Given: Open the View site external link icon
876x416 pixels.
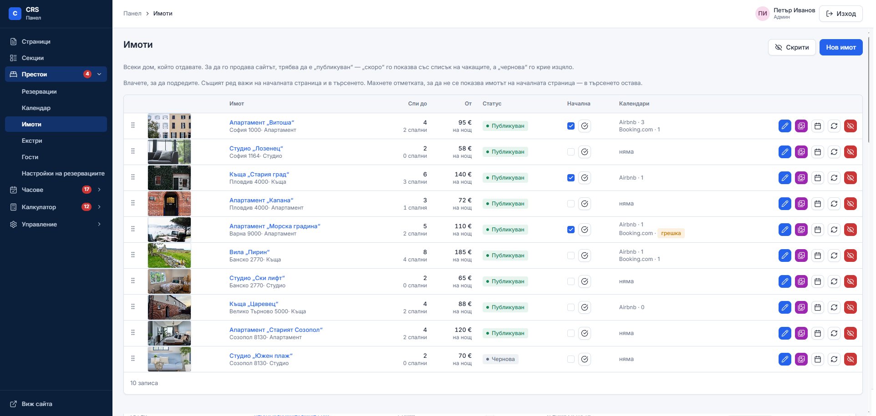Looking at the screenshot, I should (x=14, y=404).
